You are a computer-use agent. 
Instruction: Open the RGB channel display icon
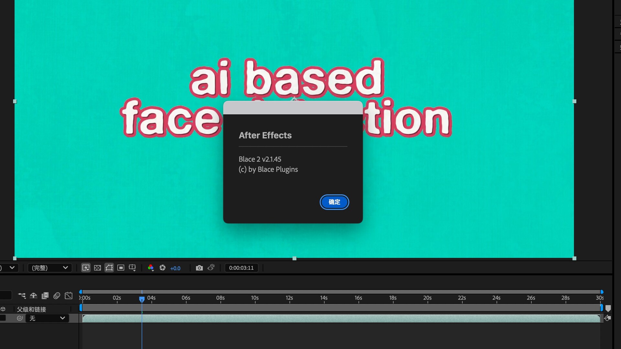point(151,268)
